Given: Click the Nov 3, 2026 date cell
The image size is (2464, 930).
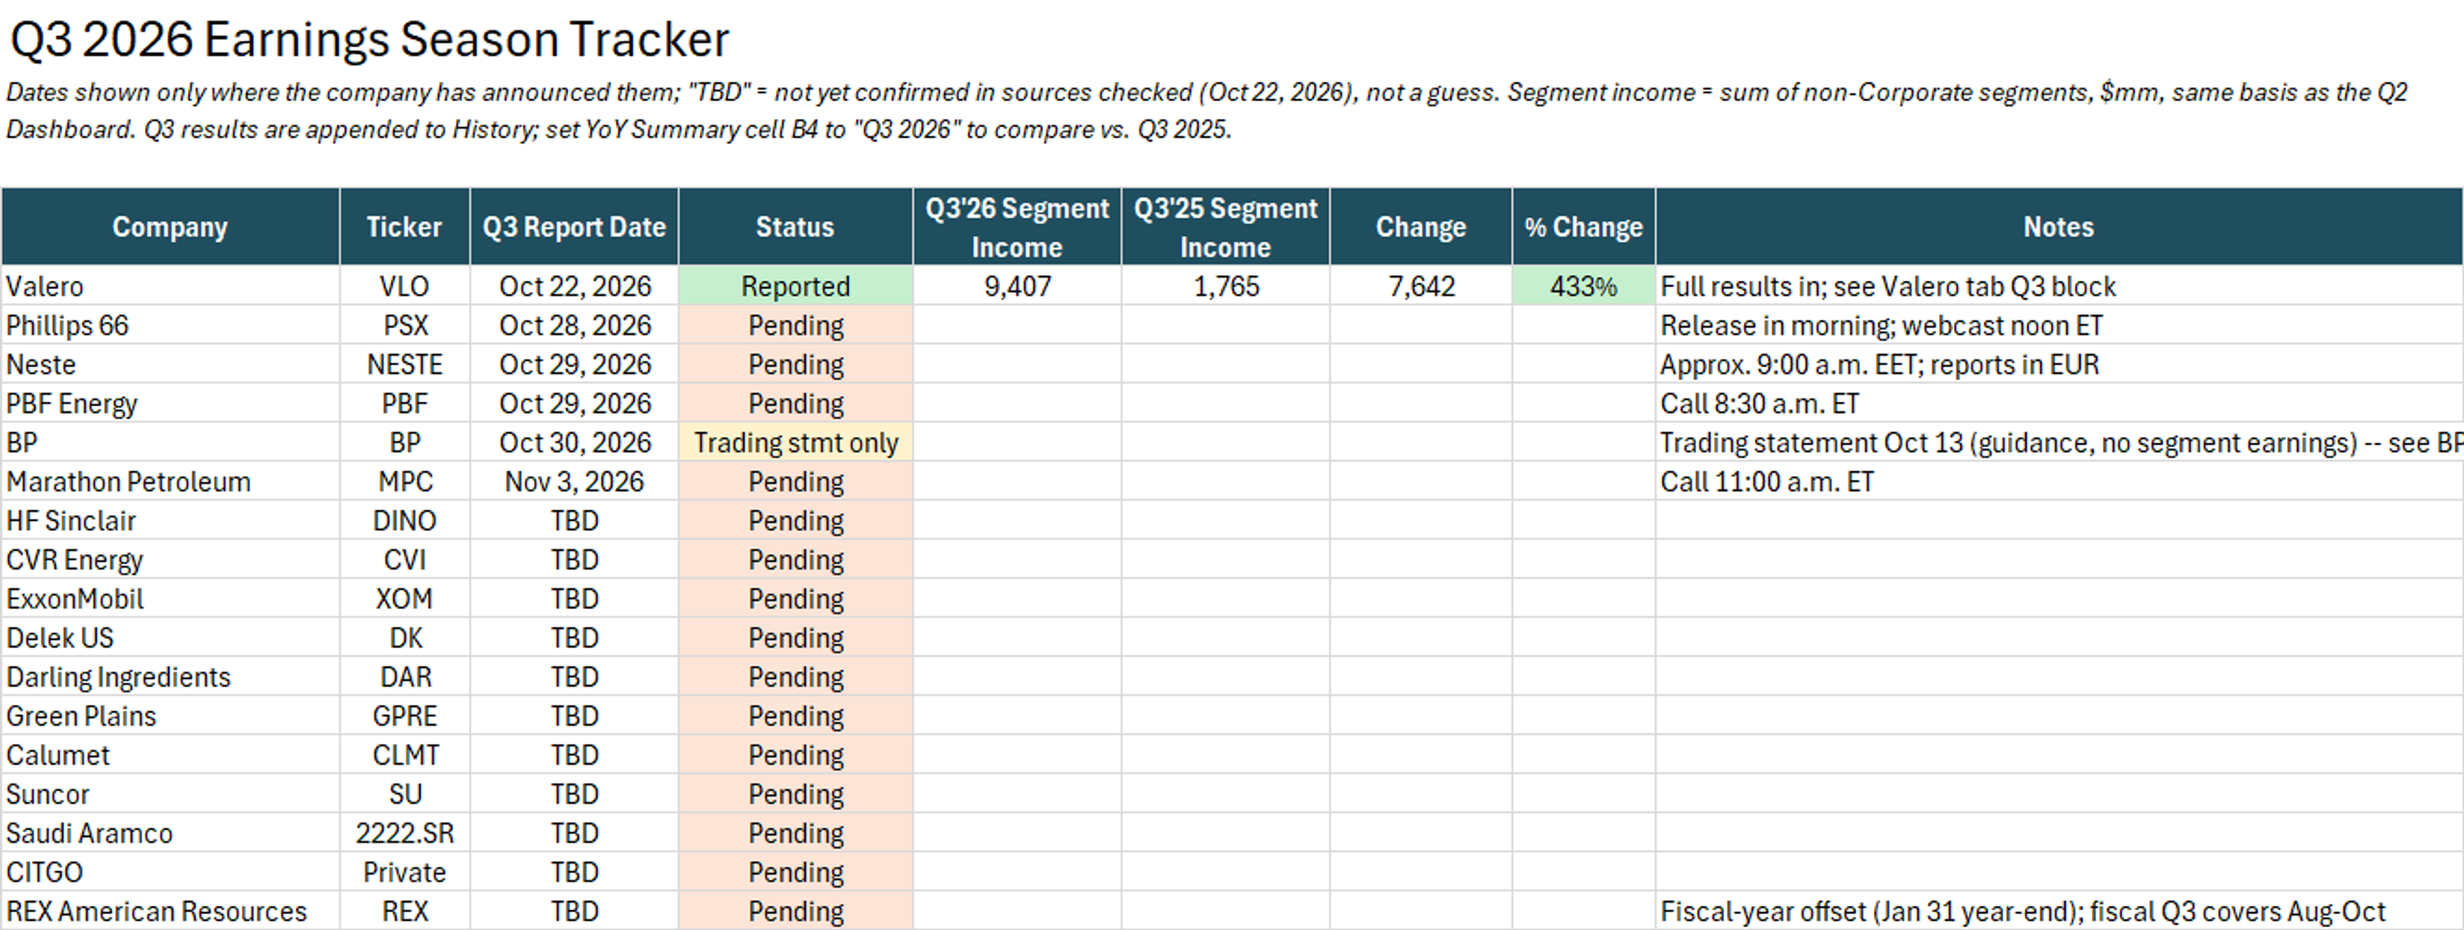Looking at the screenshot, I should [574, 482].
